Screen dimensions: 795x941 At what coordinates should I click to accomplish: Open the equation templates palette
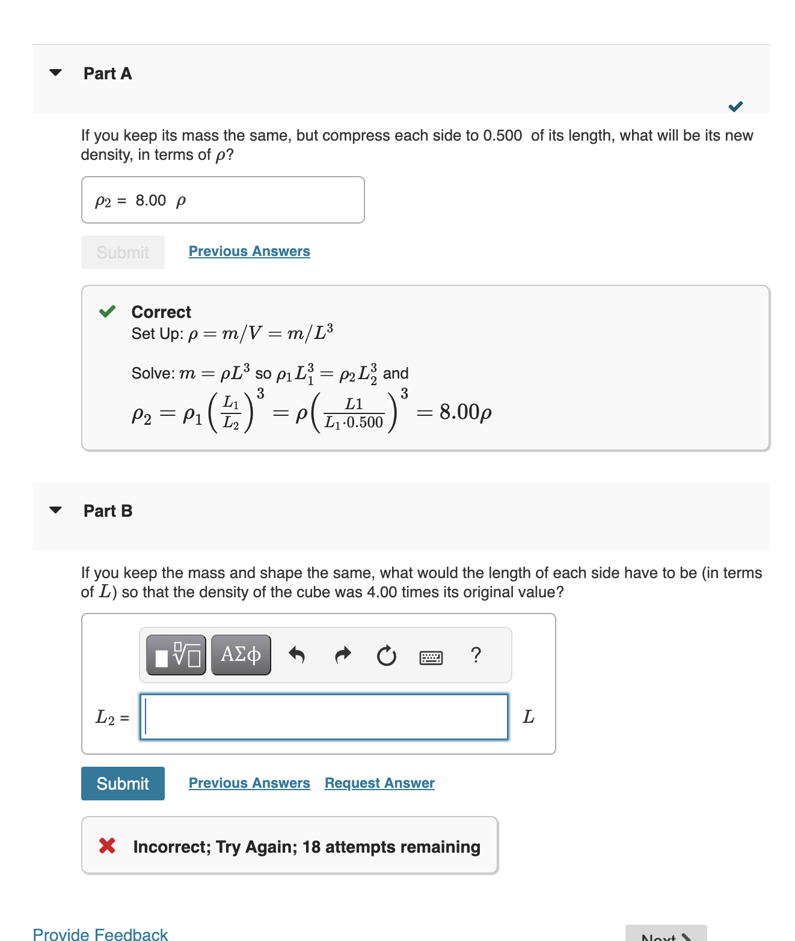tap(176, 655)
